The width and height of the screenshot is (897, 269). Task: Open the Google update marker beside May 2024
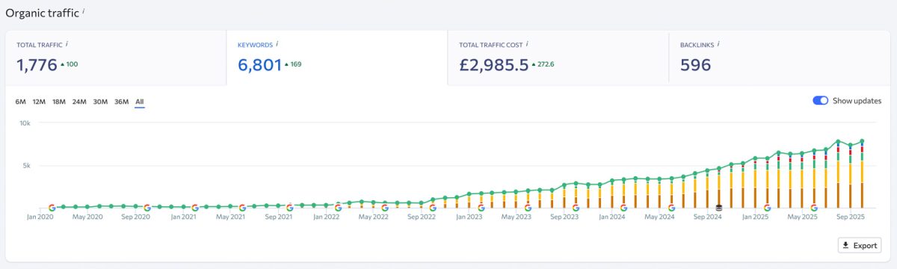671,208
